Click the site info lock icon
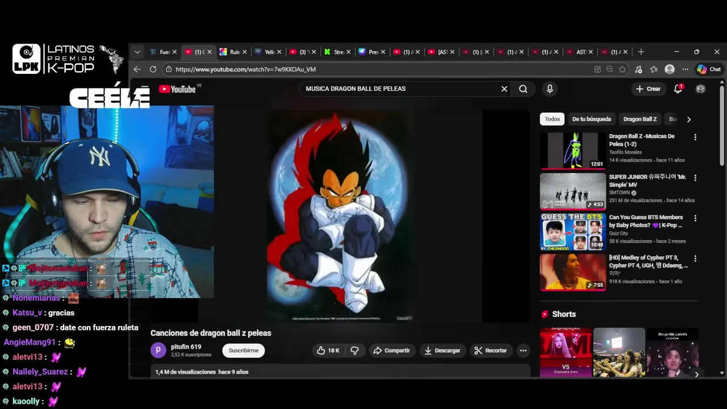 168,69
